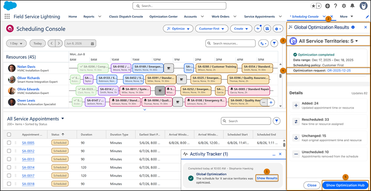Open the Create dropdown button
This screenshot has height=191, width=371.
tap(241, 28)
